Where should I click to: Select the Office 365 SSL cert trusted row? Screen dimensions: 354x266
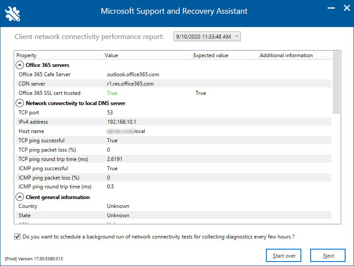point(173,93)
